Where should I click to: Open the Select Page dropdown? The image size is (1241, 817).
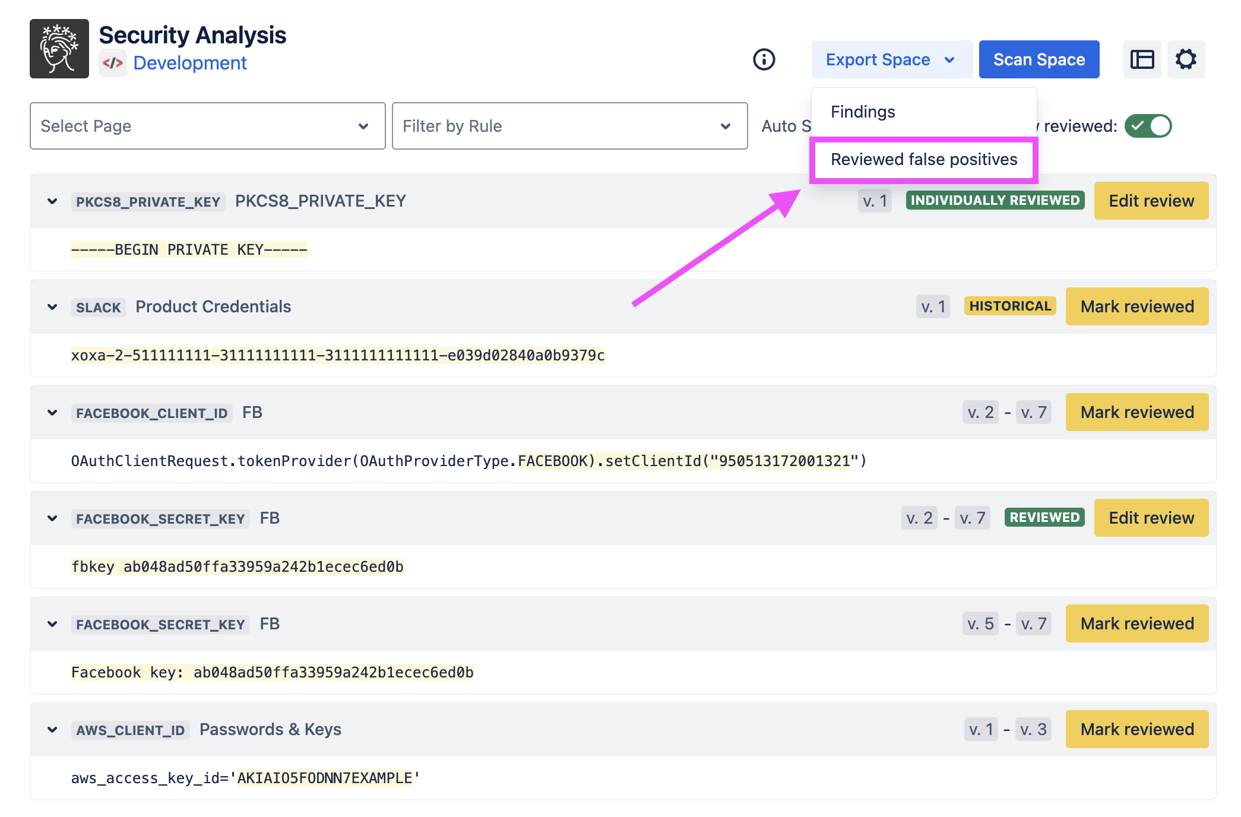click(207, 126)
